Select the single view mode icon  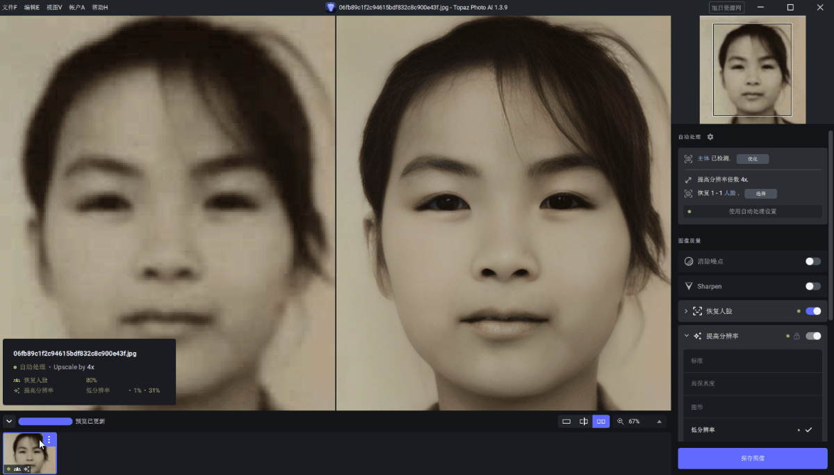point(566,421)
